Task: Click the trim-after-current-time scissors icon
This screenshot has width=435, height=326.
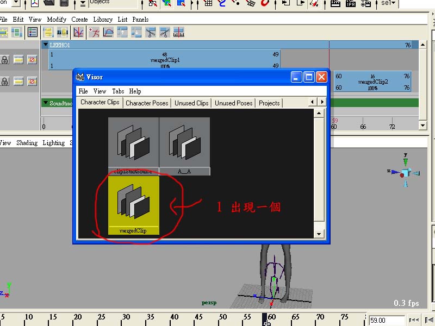Action: (165, 33)
